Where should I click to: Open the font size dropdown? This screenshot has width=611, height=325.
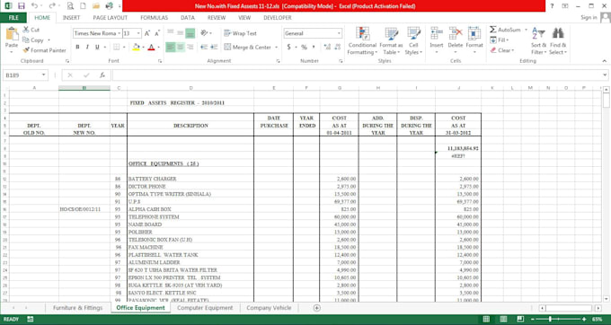click(x=138, y=33)
